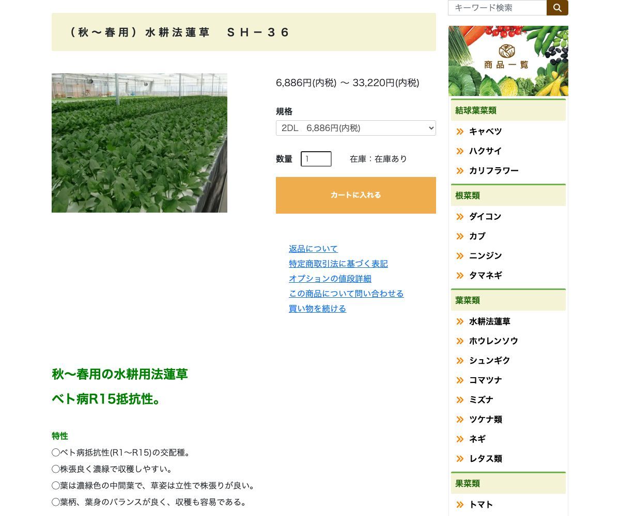The width and height of the screenshot is (620, 516).
Task: Select the キャベツ category chevron icon
Action: (459, 132)
